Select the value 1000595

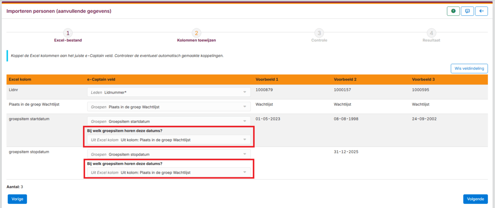(x=421, y=90)
